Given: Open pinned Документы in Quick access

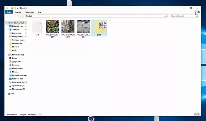Looking at the screenshot, I should pyautogui.click(x=16, y=33).
